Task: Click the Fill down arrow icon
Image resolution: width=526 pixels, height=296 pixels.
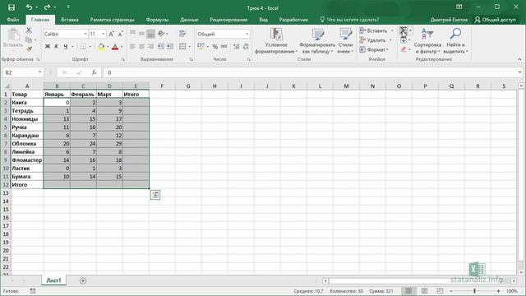Action: click(x=404, y=40)
